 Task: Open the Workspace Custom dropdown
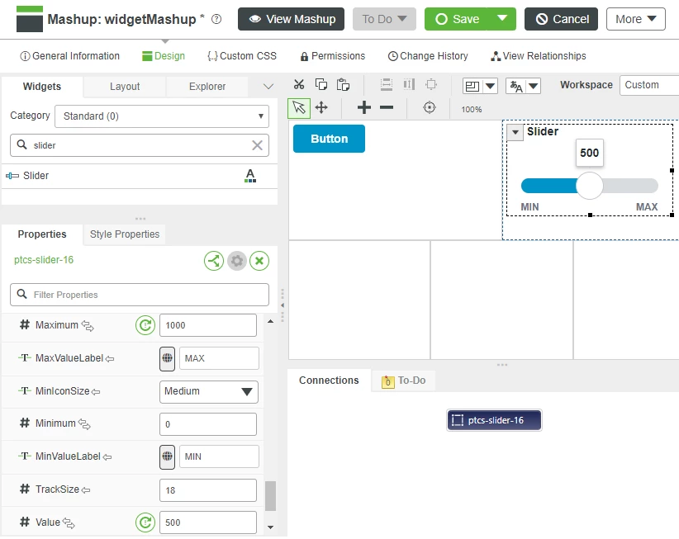click(649, 85)
